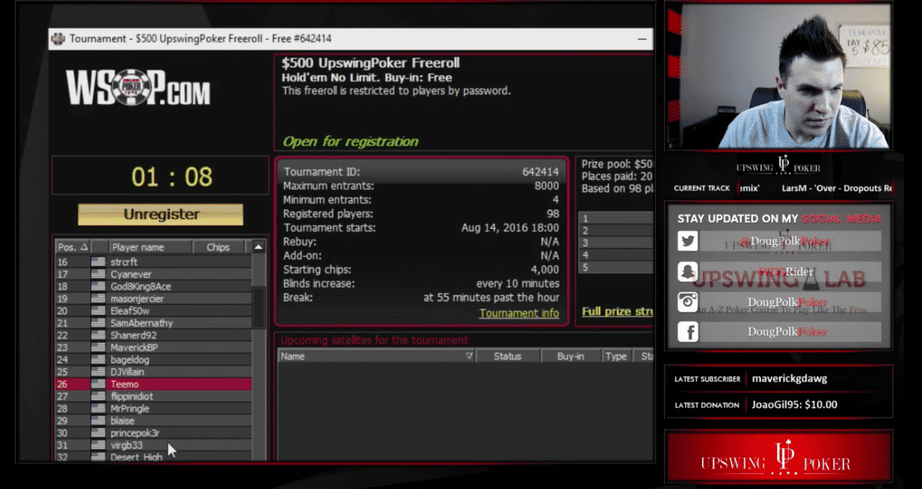
Task: Select player row Eleaf50w
Action: [x=153, y=311]
